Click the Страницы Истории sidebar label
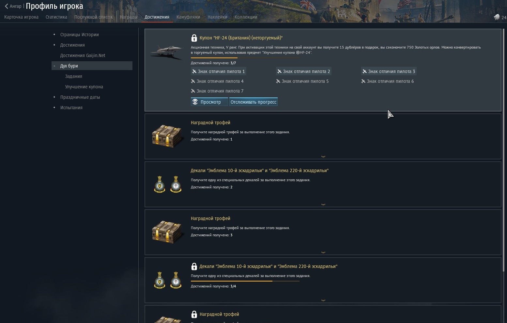Viewport: 507px width, 323px height. pos(80,35)
